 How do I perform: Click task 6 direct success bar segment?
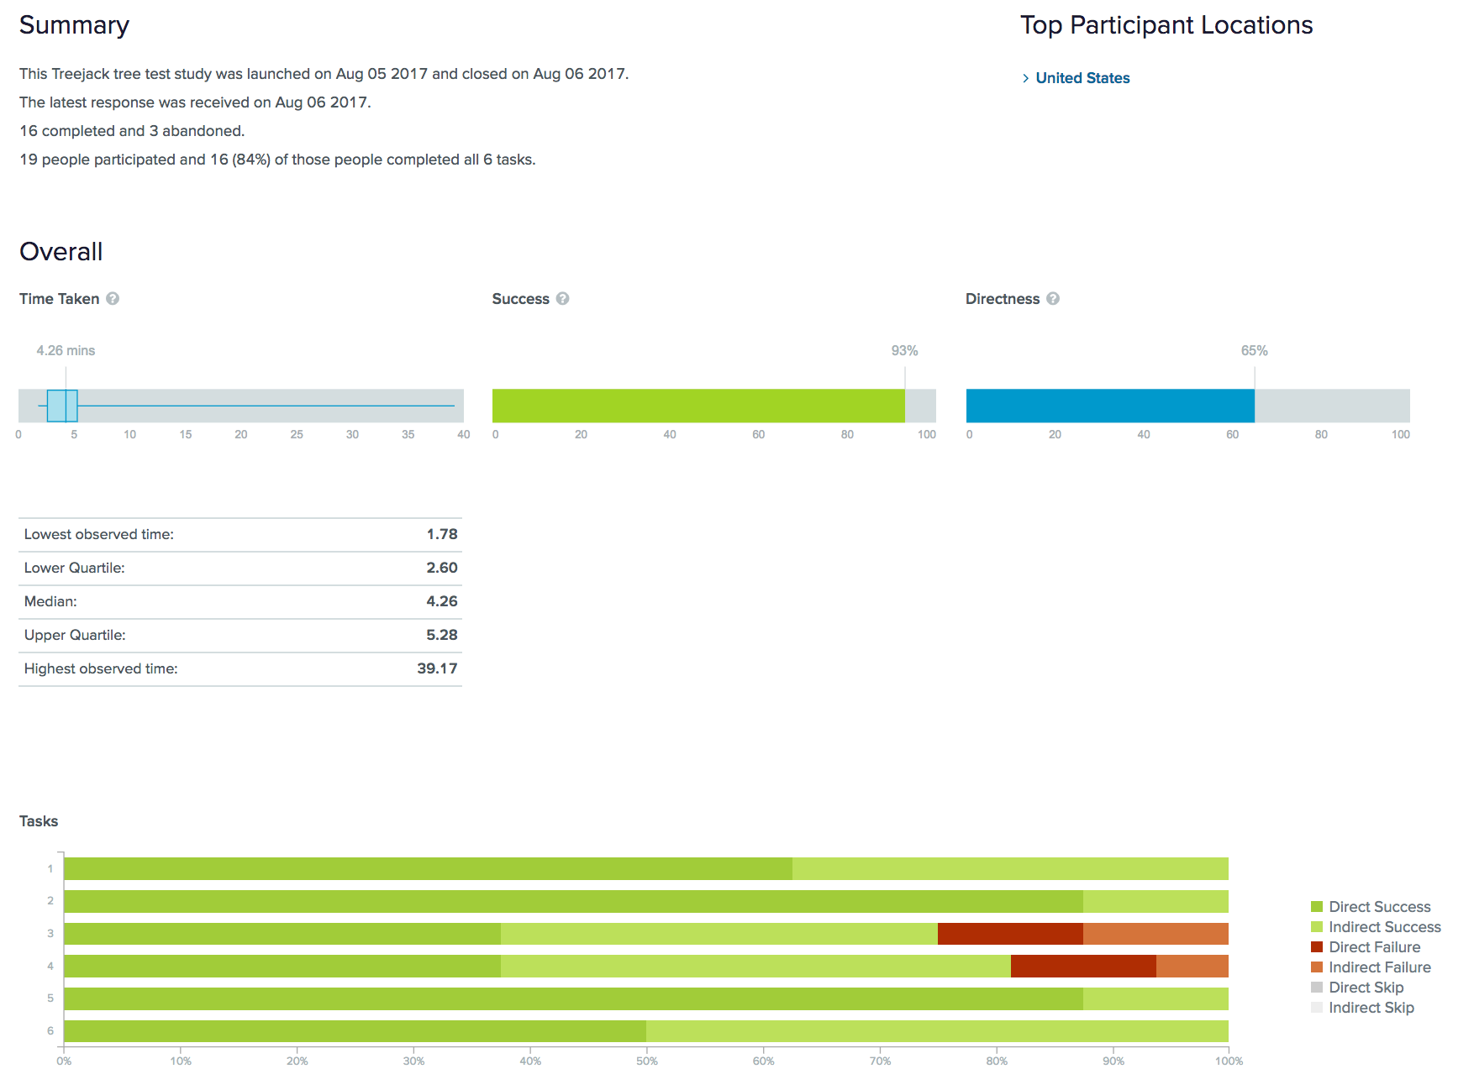click(355, 1031)
